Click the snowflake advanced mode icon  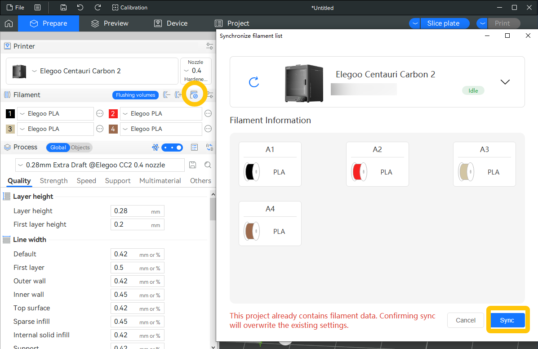156,148
